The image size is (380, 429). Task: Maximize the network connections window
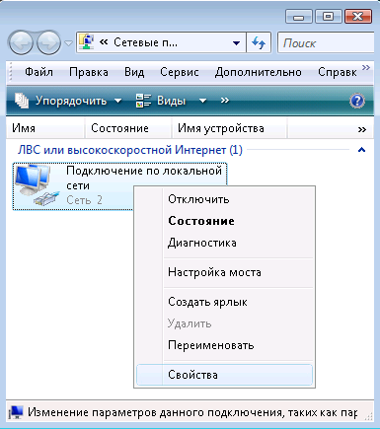pyautogui.click(x=328, y=17)
